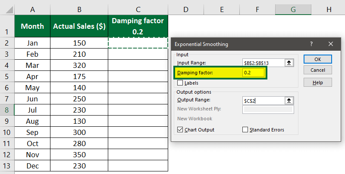Select the Nov cell
The height and width of the screenshot is (174, 345).
coord(32,155)
